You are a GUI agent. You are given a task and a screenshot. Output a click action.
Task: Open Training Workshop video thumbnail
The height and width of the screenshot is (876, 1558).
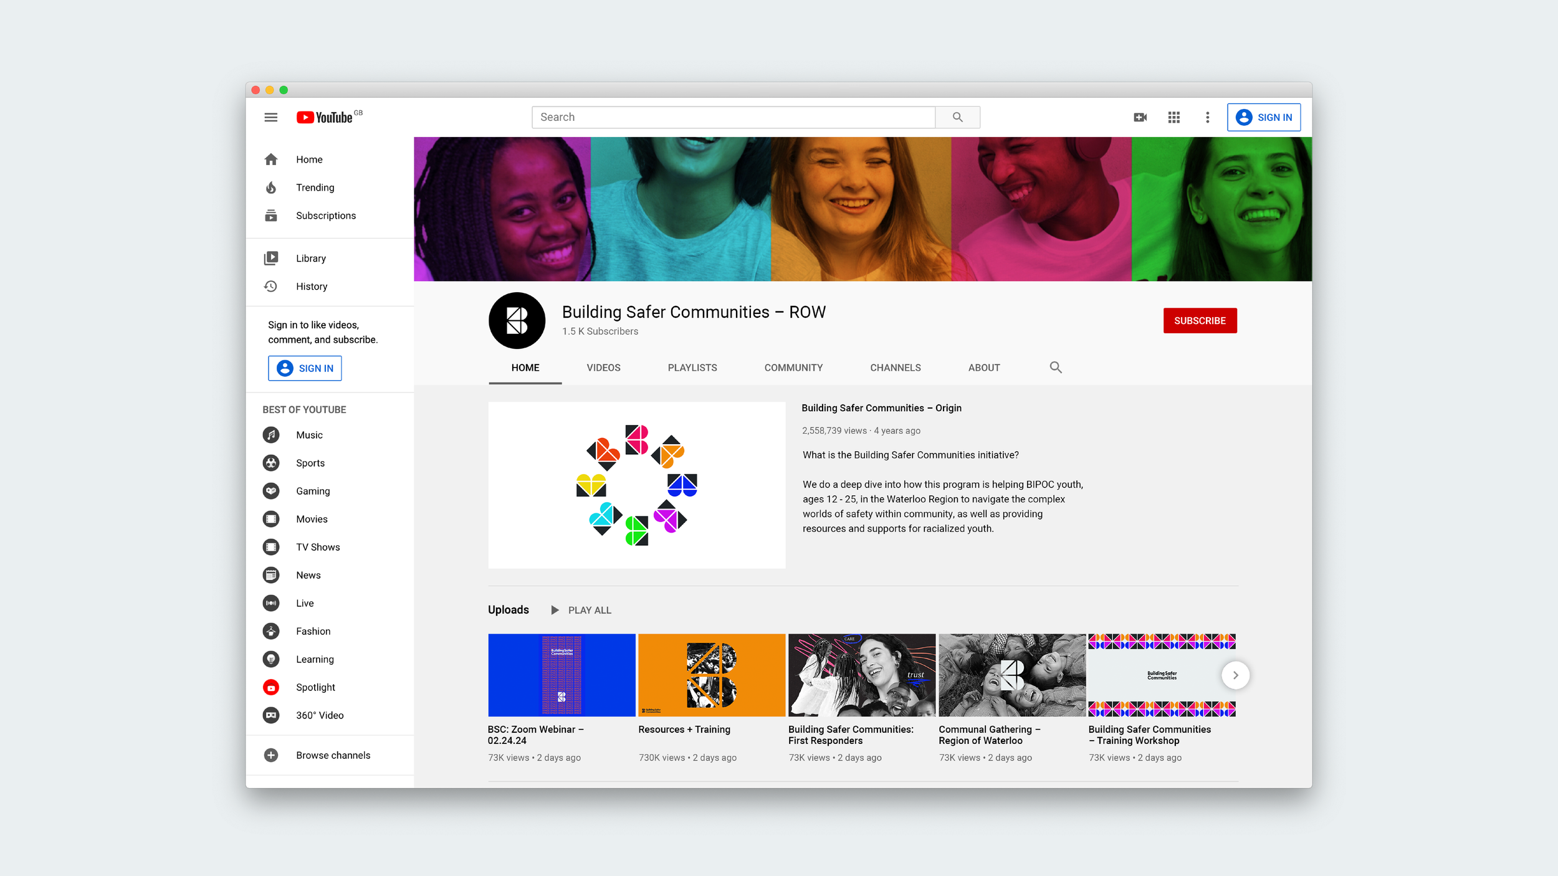click(1162, 675)
